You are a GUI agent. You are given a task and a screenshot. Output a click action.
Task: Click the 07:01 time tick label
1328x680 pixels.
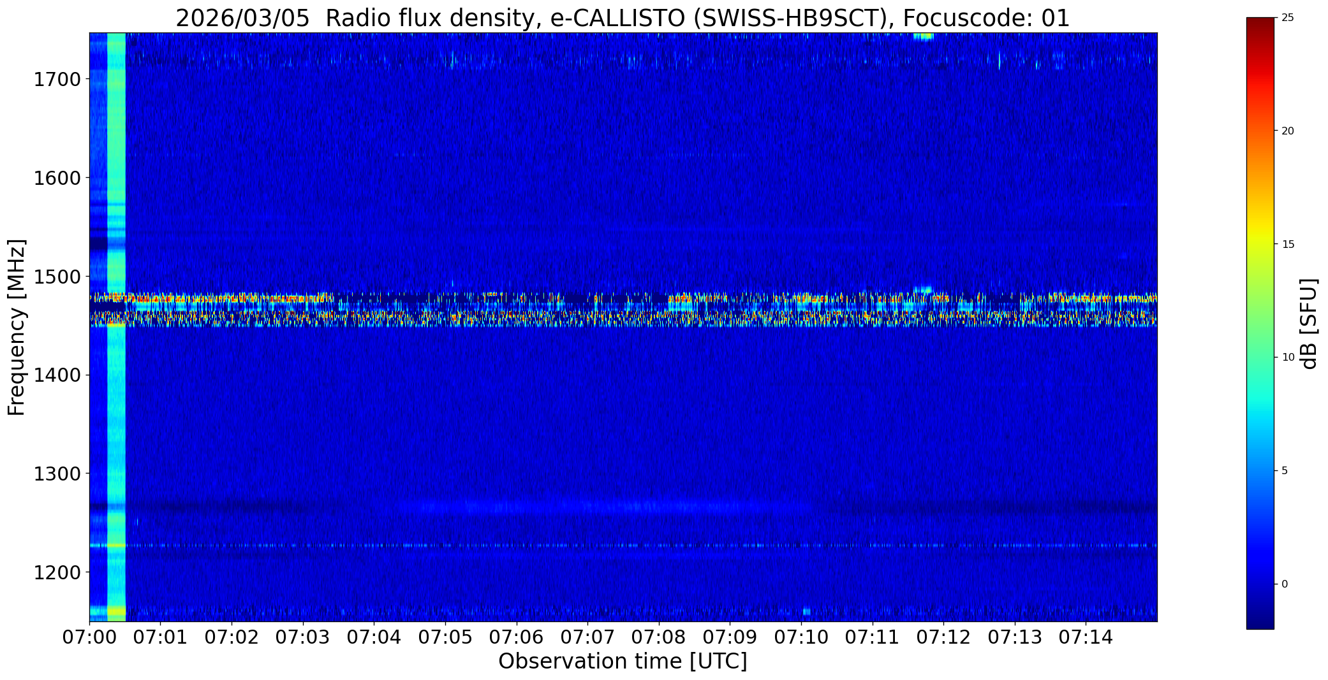[161, 637]
